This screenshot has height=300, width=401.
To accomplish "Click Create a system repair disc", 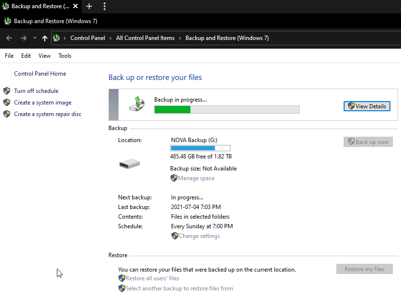I will coord(48,114).
